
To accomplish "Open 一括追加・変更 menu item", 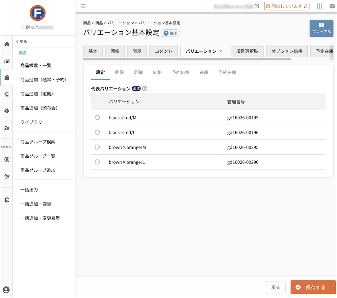I will pyautogui.click(x=36, y=204).
